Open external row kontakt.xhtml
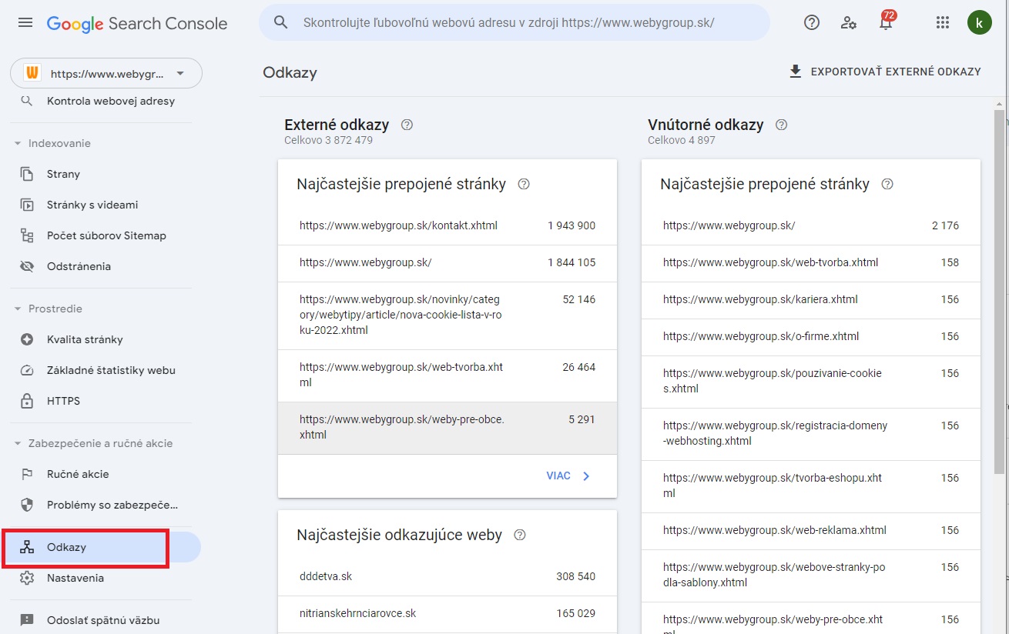 448,226
